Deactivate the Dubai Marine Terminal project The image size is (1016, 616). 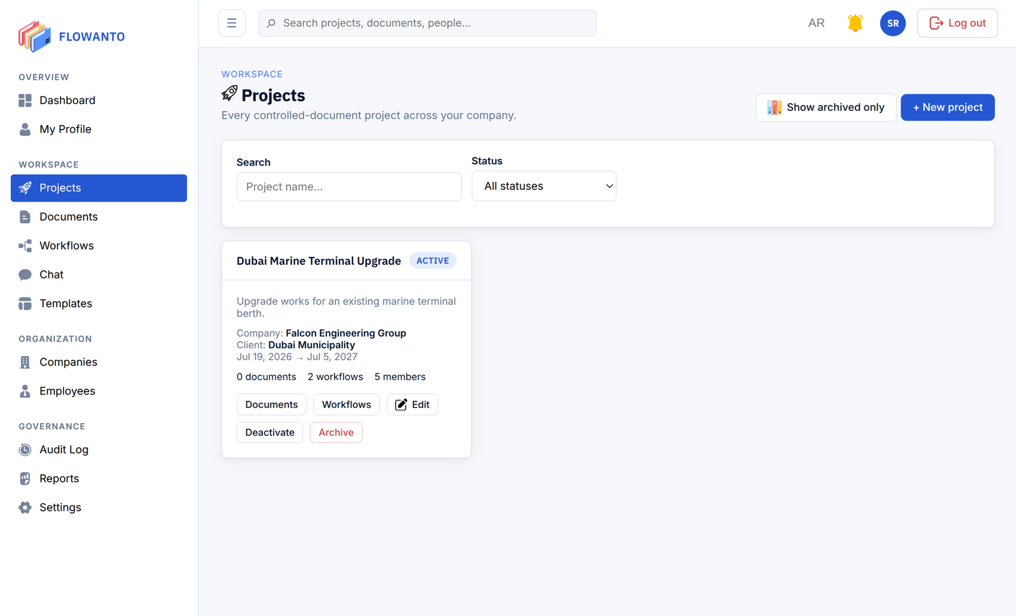(x=270, y=433)
